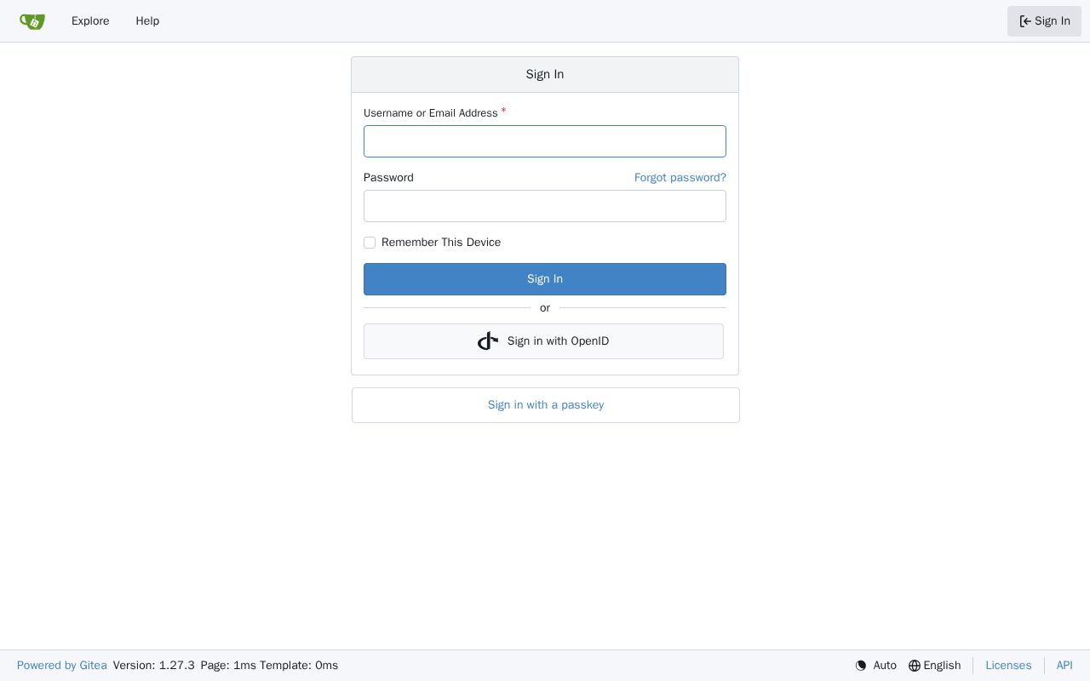Click the globe language icon
The width and height of the screenshot is (1090, 681).
click(915, 666)
